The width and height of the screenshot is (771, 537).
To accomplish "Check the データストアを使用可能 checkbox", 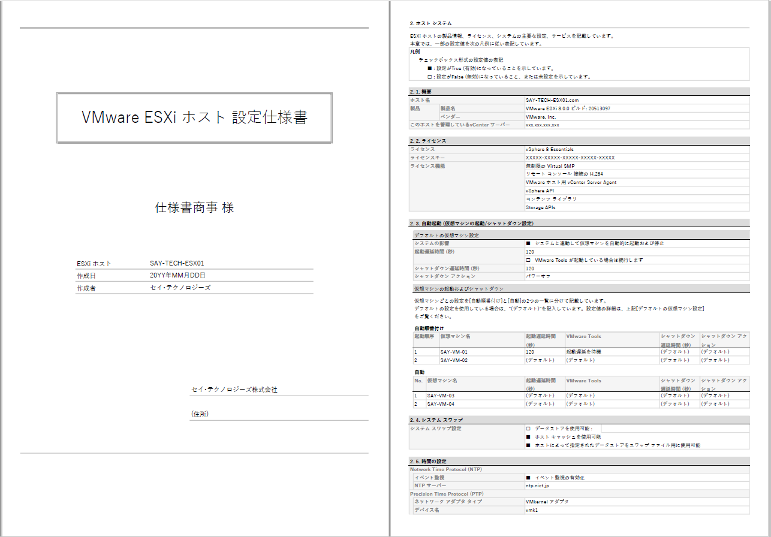I will click(528, 429).
